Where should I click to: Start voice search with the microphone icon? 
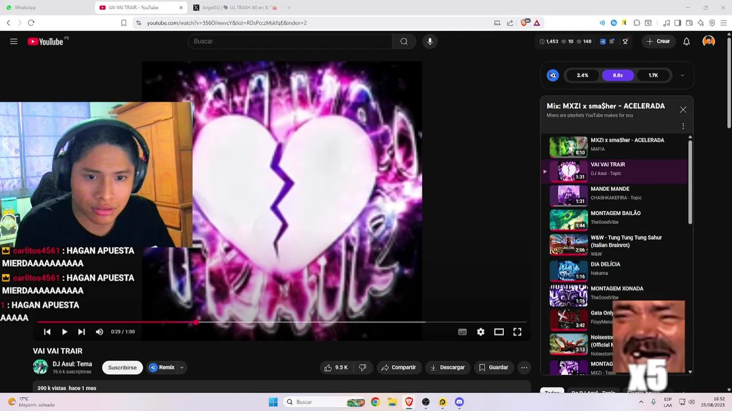430,41
